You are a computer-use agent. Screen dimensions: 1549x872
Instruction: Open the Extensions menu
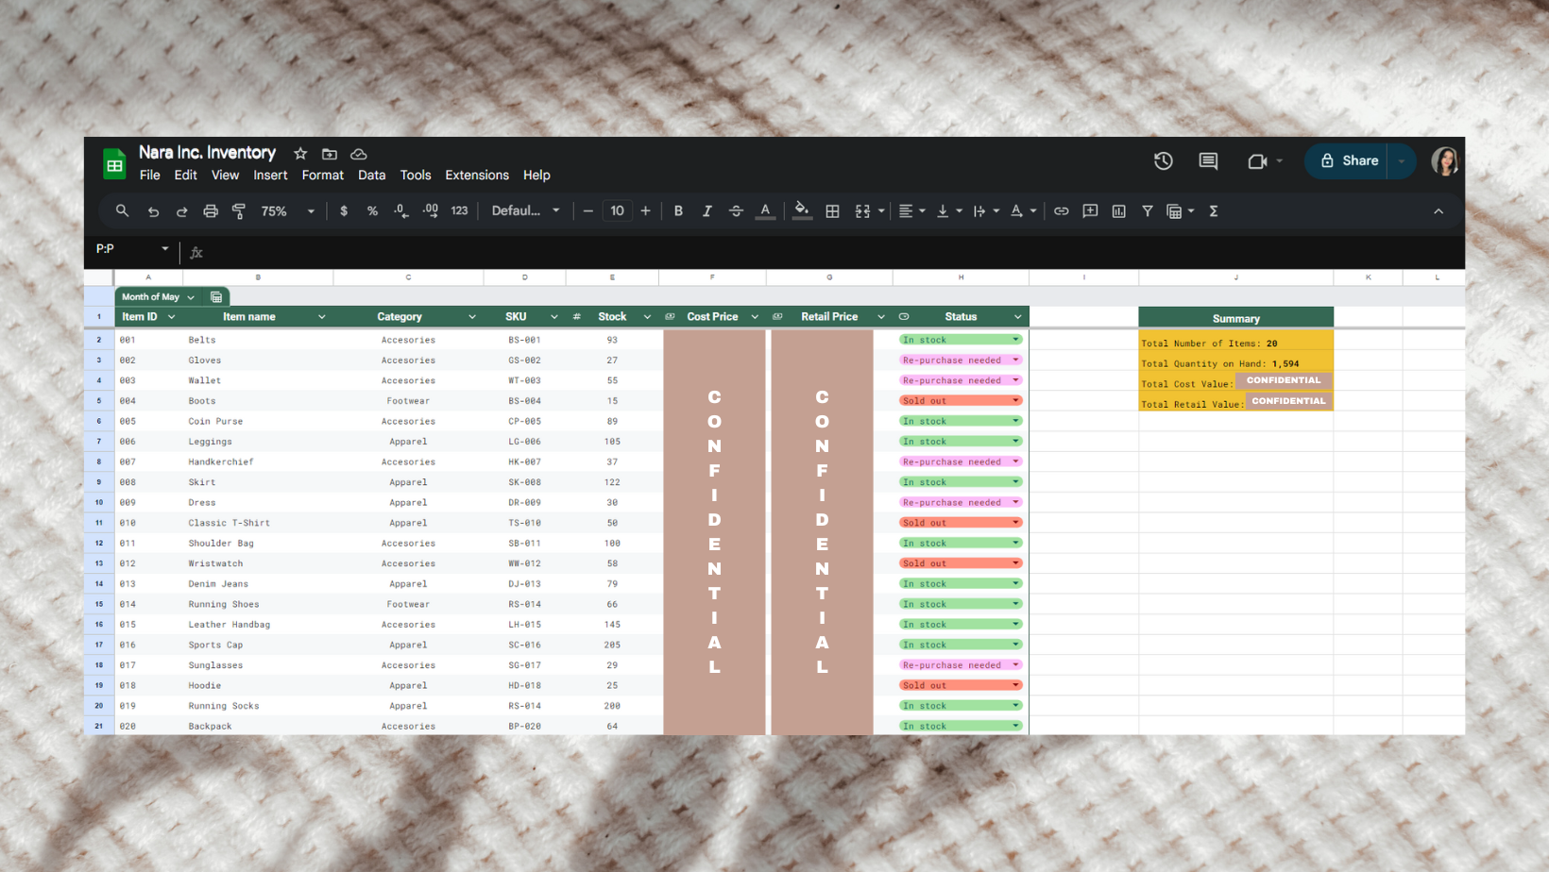(477, 176)
